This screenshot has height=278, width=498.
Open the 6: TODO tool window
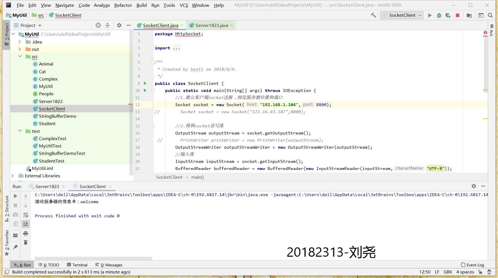tap(49, 265)
